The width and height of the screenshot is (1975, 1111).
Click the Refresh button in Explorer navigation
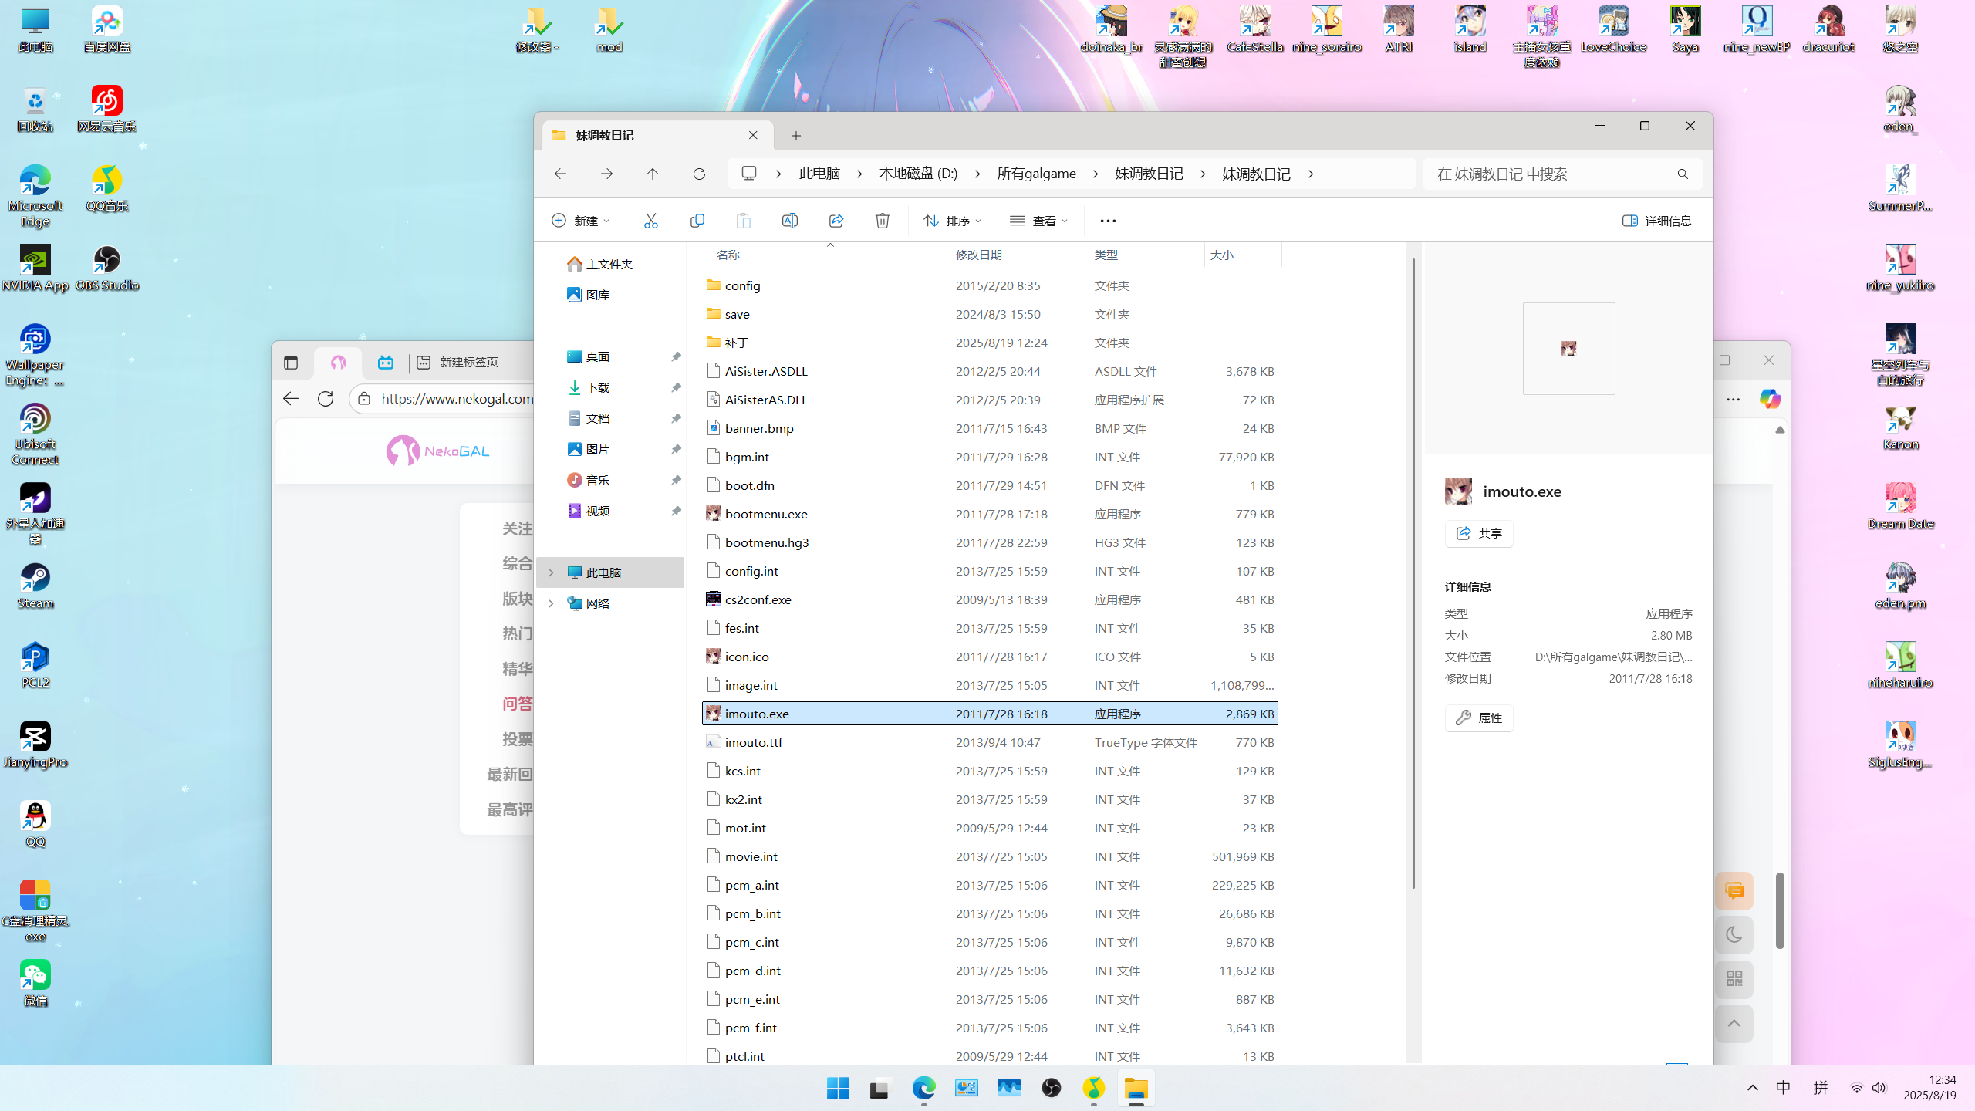click(x=699, y=174)
